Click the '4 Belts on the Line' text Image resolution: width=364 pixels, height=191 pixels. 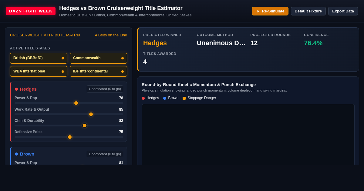point(111,35)
